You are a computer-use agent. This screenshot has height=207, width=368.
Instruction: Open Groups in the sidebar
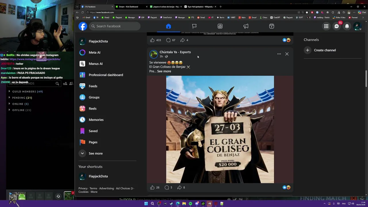coord(108,97)
